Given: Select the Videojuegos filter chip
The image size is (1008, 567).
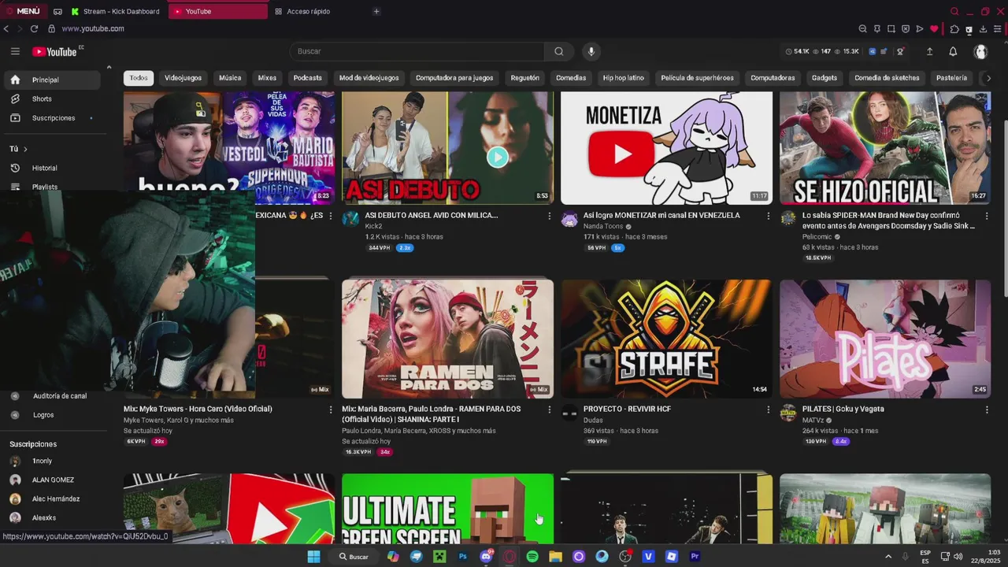Looking at the screenshot, I should 183,78.
